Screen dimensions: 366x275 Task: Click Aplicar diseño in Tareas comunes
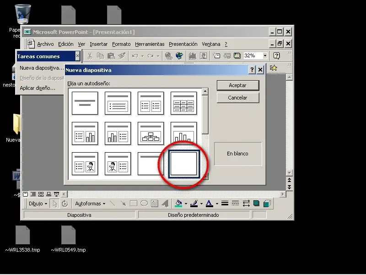38,88
